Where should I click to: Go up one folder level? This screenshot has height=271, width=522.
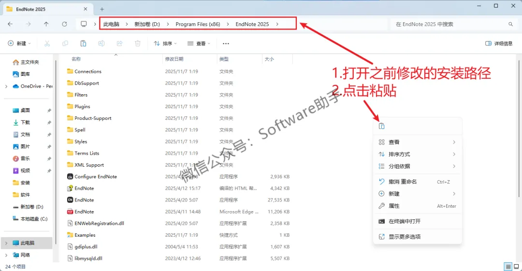point(46,24)
